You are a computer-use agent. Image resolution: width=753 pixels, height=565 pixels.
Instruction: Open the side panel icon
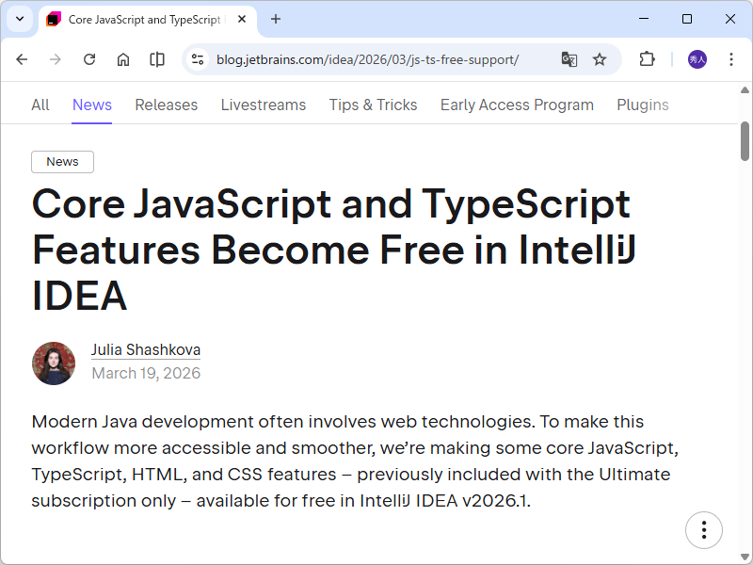157,59
